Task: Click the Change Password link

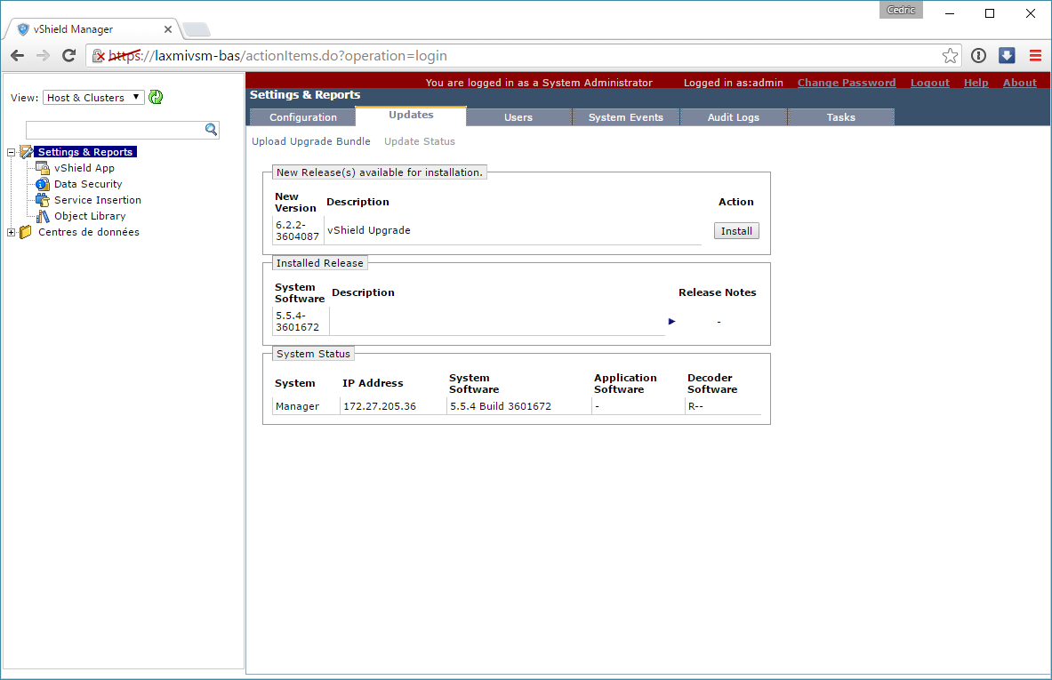Action: click(846, 83)
